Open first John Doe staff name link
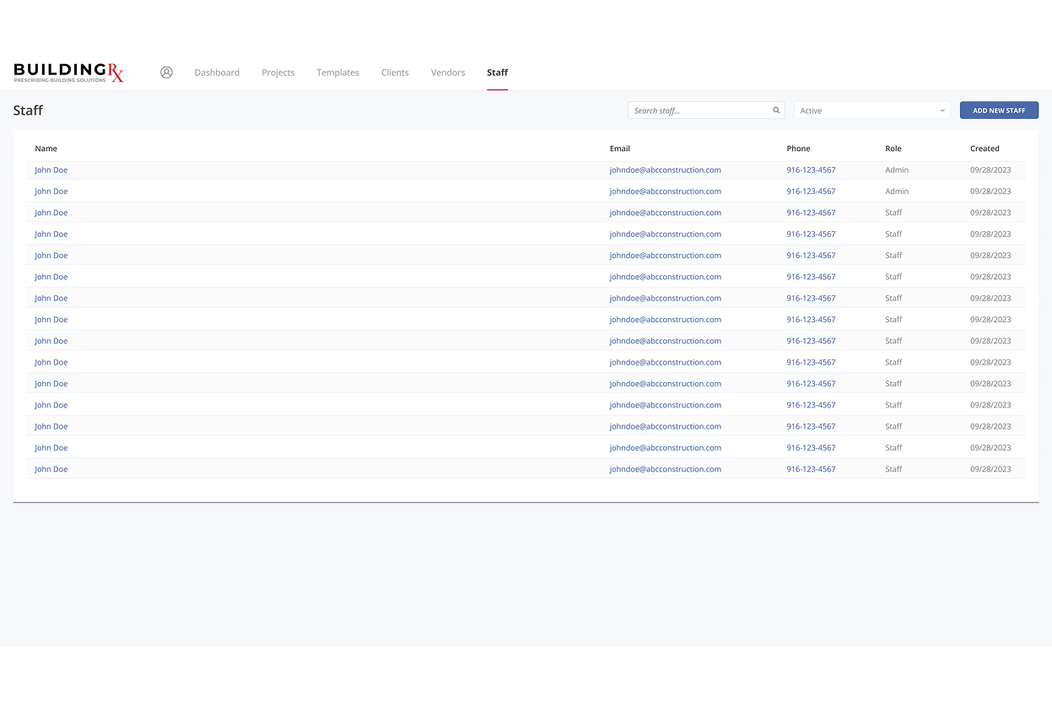The height and width of the screenshot is (702, 1052). click(x=51, y=170)
